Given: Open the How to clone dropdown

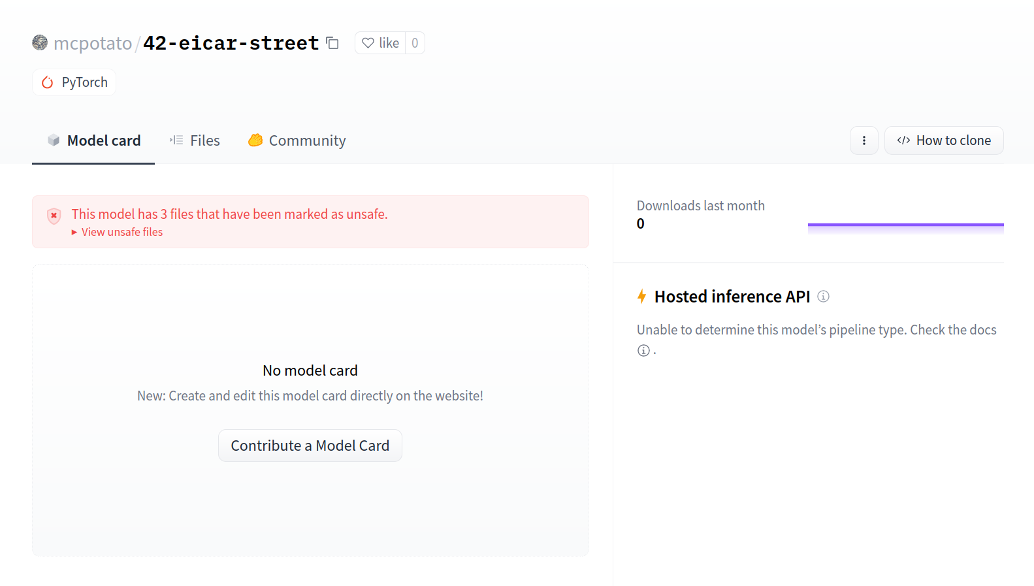Looking at the screenshot, I should [x=943, y=140].
